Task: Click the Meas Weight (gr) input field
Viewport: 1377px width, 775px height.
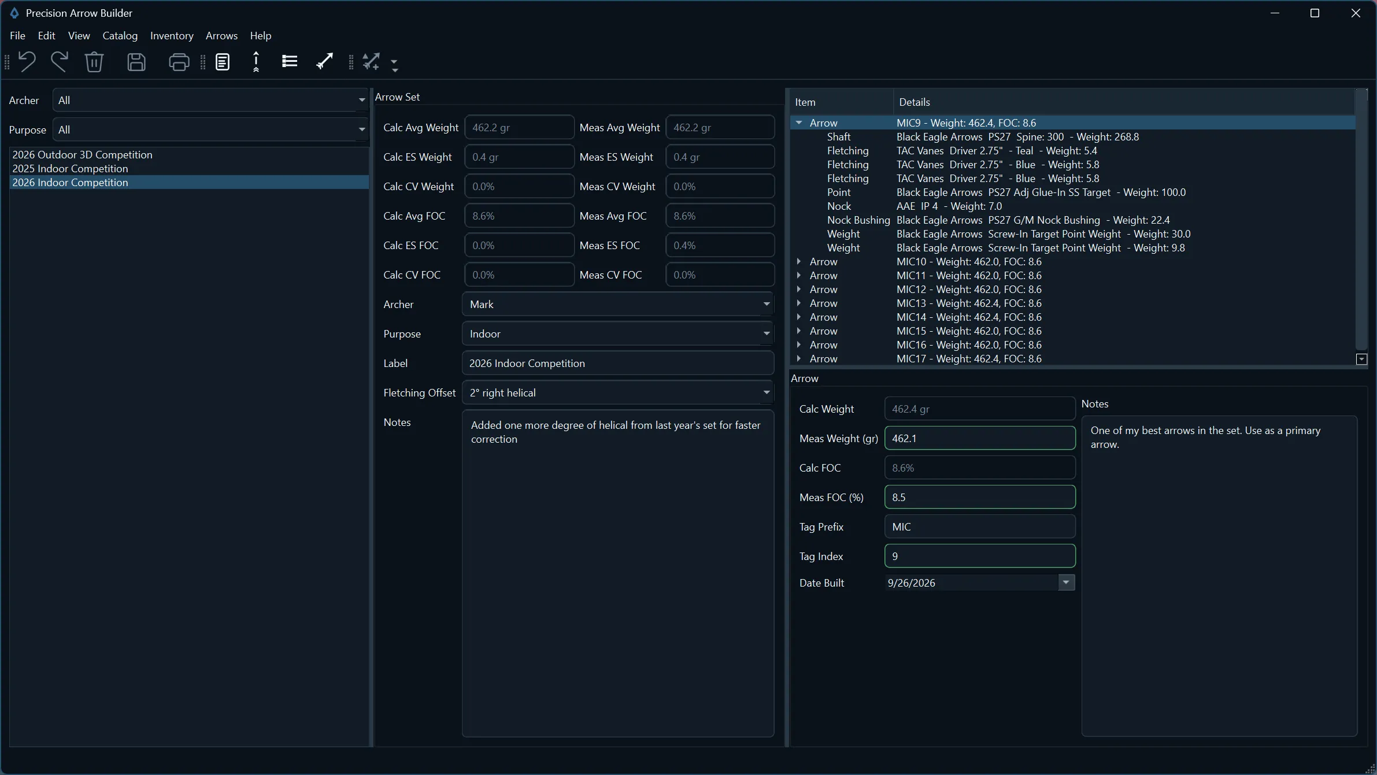Action: pyautogui.click(x=980, y=438)
